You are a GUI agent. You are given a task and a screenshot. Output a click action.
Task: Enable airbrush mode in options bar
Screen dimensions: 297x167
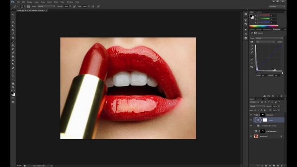[93, 6]
